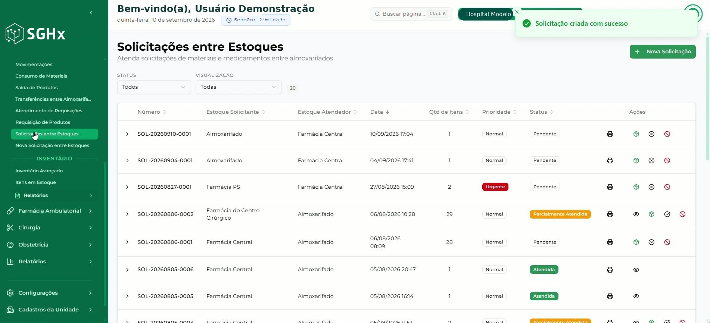Sort the table by Data column
Image resolution: width=710 pixels, height=323 pixels.
pos(380,112)
